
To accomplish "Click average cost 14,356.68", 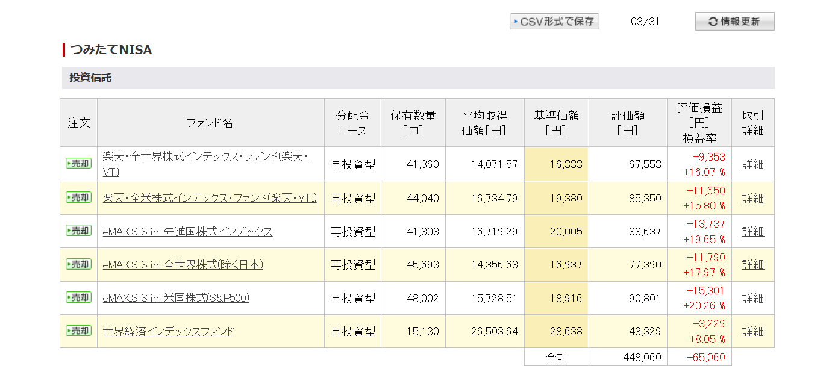I will 494,265.
